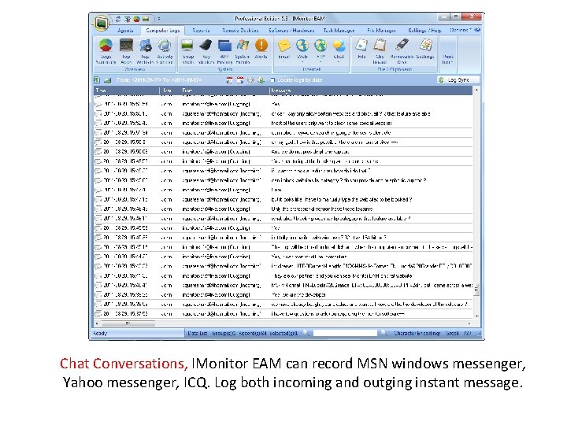Sort by the Message column header
Screen dimensions: 567x425
pos(371,91)
